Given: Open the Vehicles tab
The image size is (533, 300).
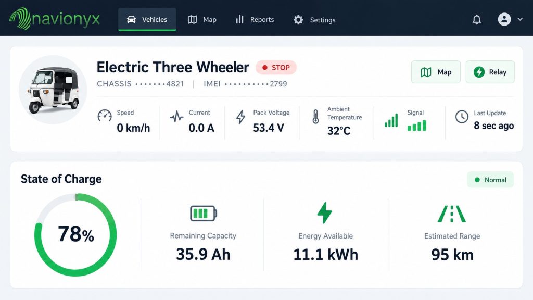Looking at the screenshot, I should coord(147,19).
